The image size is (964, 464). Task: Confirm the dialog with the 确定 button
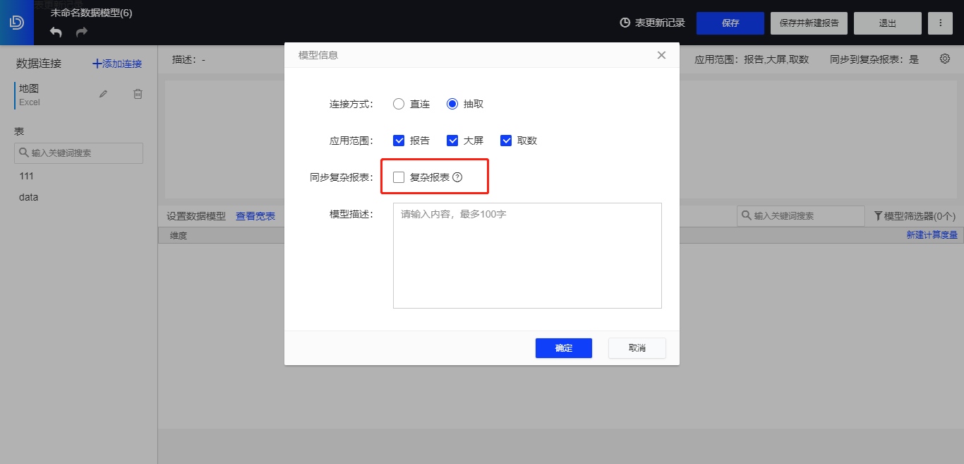coord(563,347)
